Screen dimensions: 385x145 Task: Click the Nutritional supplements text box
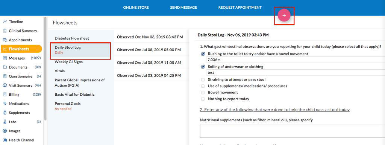[x=293, y=131]
